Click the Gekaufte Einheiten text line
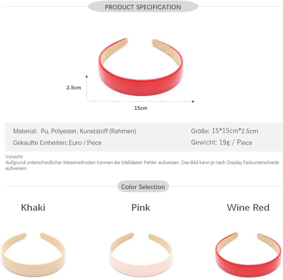The height and width of the screenshot is (280, 283). click(57, 143)
